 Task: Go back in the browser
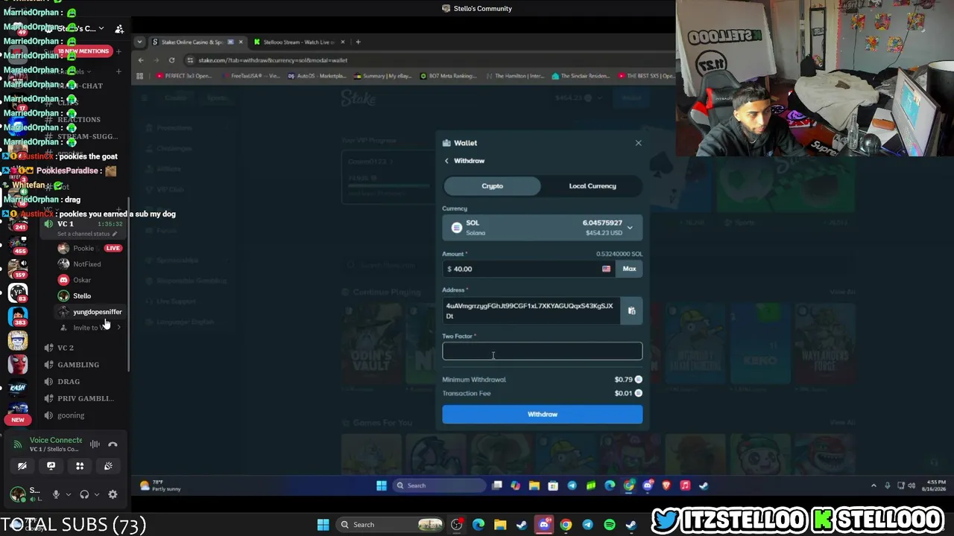click(141, 60)
